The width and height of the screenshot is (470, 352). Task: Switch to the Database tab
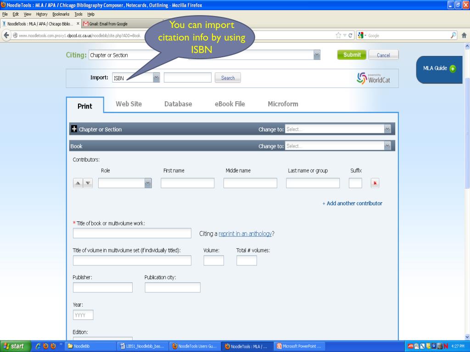click(x=178, y=104)
